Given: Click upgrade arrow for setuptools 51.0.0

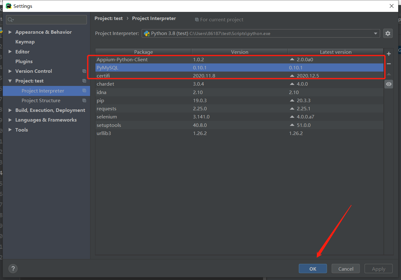Looking at the screenshot, I should [x=292, y=125].
